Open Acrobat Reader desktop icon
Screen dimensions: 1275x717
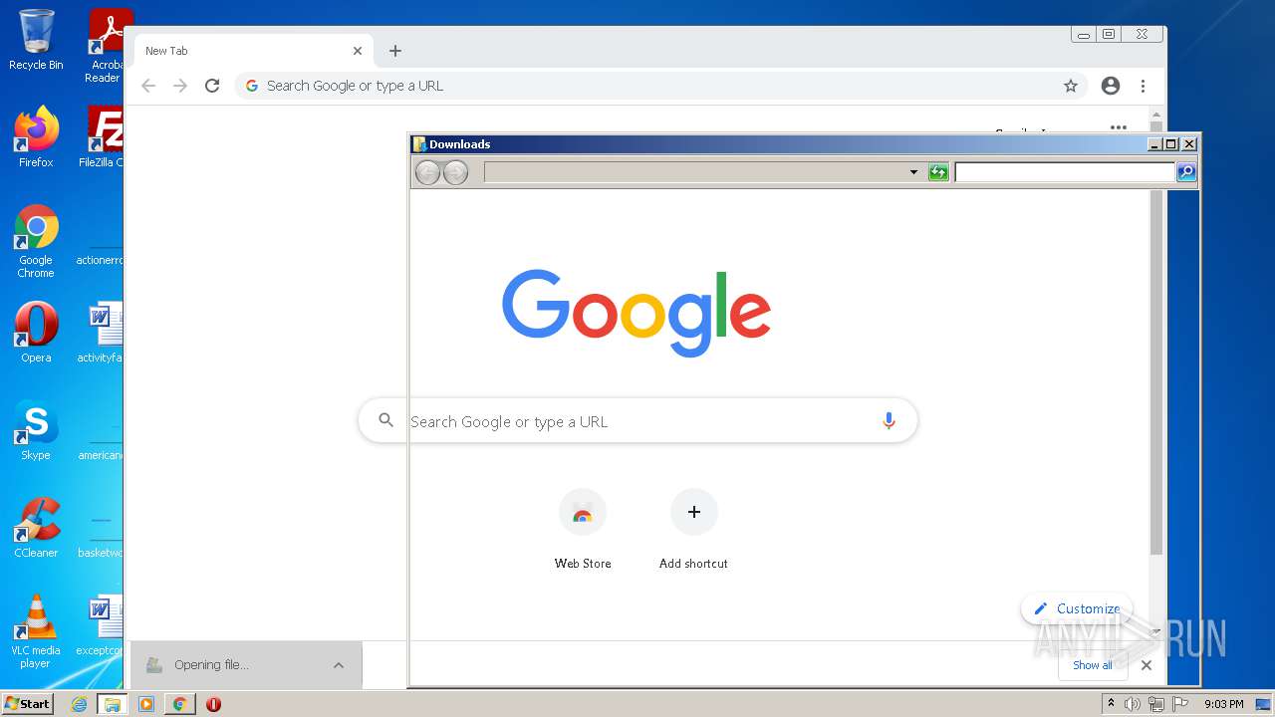[106, 46]
